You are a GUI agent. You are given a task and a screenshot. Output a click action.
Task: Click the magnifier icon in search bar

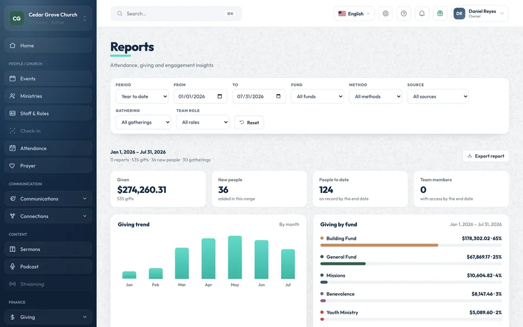coord(119,14)
